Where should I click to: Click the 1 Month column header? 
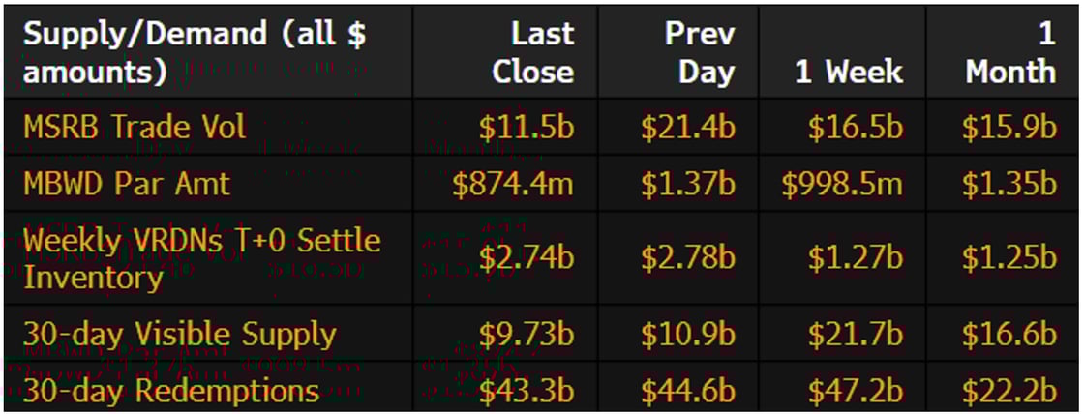(x=1010, y=52)
